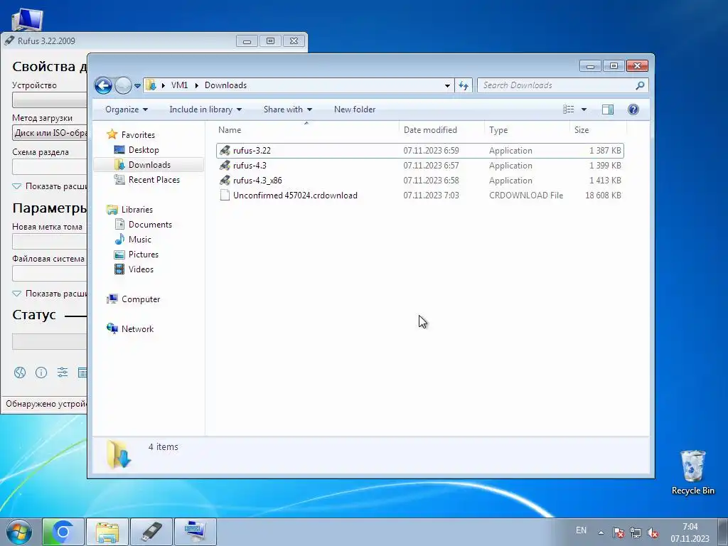This screenshot has width=728, height=546.
Task: Open Pictures library in navigation pane
Action: pyautogui.click(x=144, y=254)
